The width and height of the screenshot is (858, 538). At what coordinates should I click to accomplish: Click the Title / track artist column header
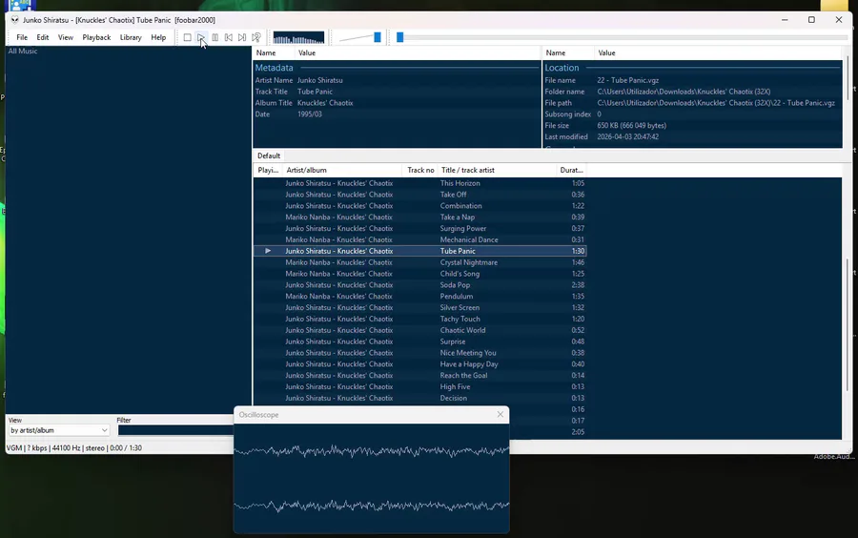tap(497, 170)
